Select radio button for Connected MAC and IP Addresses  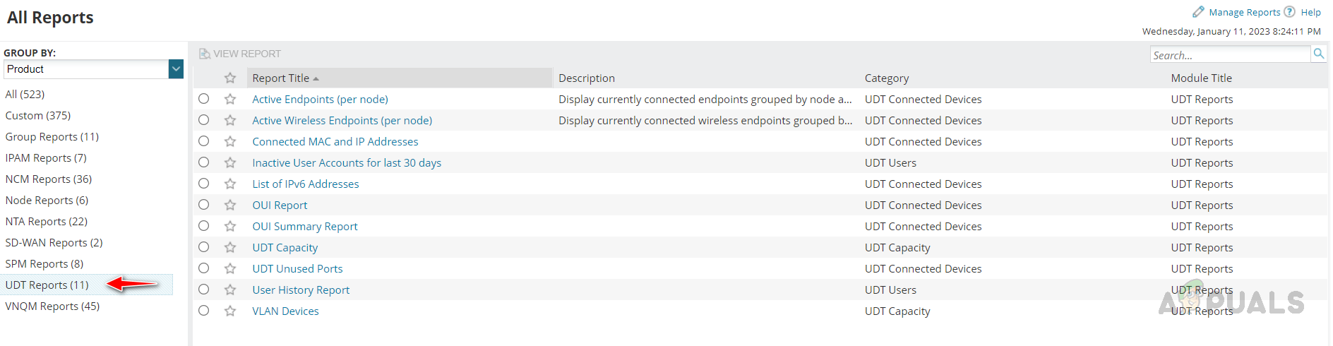pos(204,141)
